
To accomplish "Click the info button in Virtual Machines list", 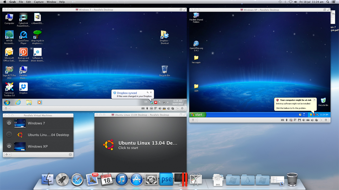I will (x=70, y=154).
